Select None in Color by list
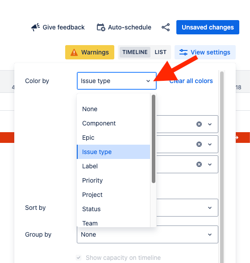Viewport: 250px width, 263px height. [113, 109]
